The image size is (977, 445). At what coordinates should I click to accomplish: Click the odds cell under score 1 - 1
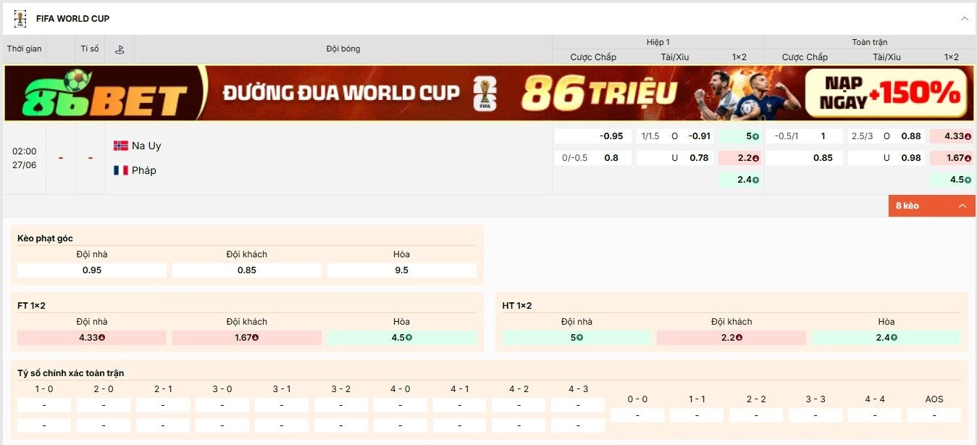coord(697,415)
